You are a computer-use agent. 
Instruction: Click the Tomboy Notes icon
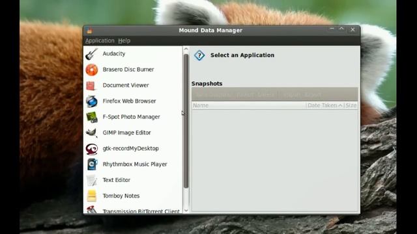coord(92,196)
